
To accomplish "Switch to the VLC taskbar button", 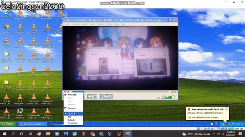I will pos(33,124).
